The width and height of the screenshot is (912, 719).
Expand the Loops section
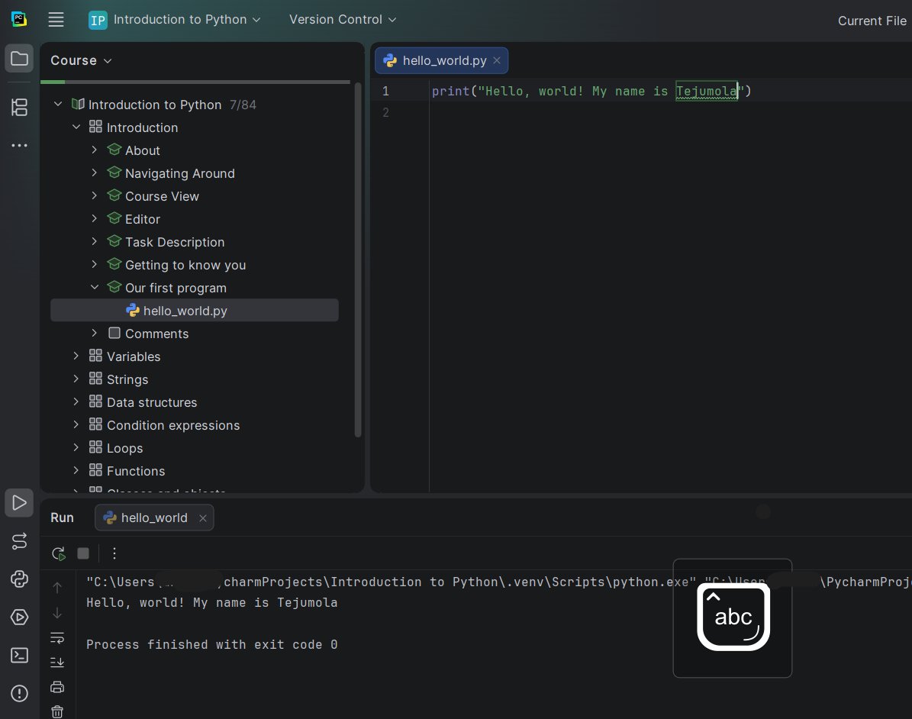[76, 447]
